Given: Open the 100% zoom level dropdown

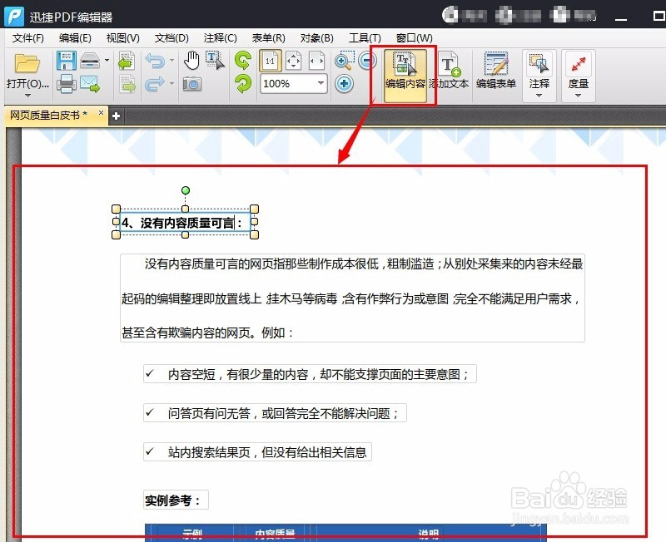Looking at the screenshot, I should 321,83.
